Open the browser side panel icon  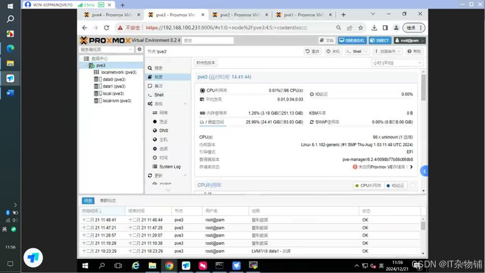point(385,28)
